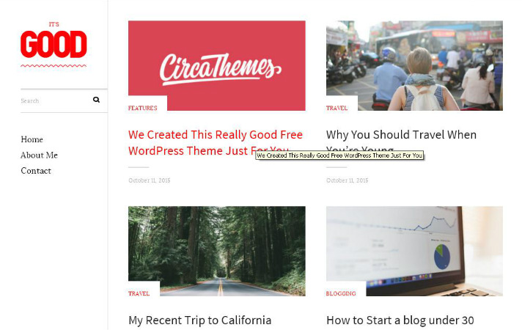Select the Travel label on forest photo

coord(139,293)
